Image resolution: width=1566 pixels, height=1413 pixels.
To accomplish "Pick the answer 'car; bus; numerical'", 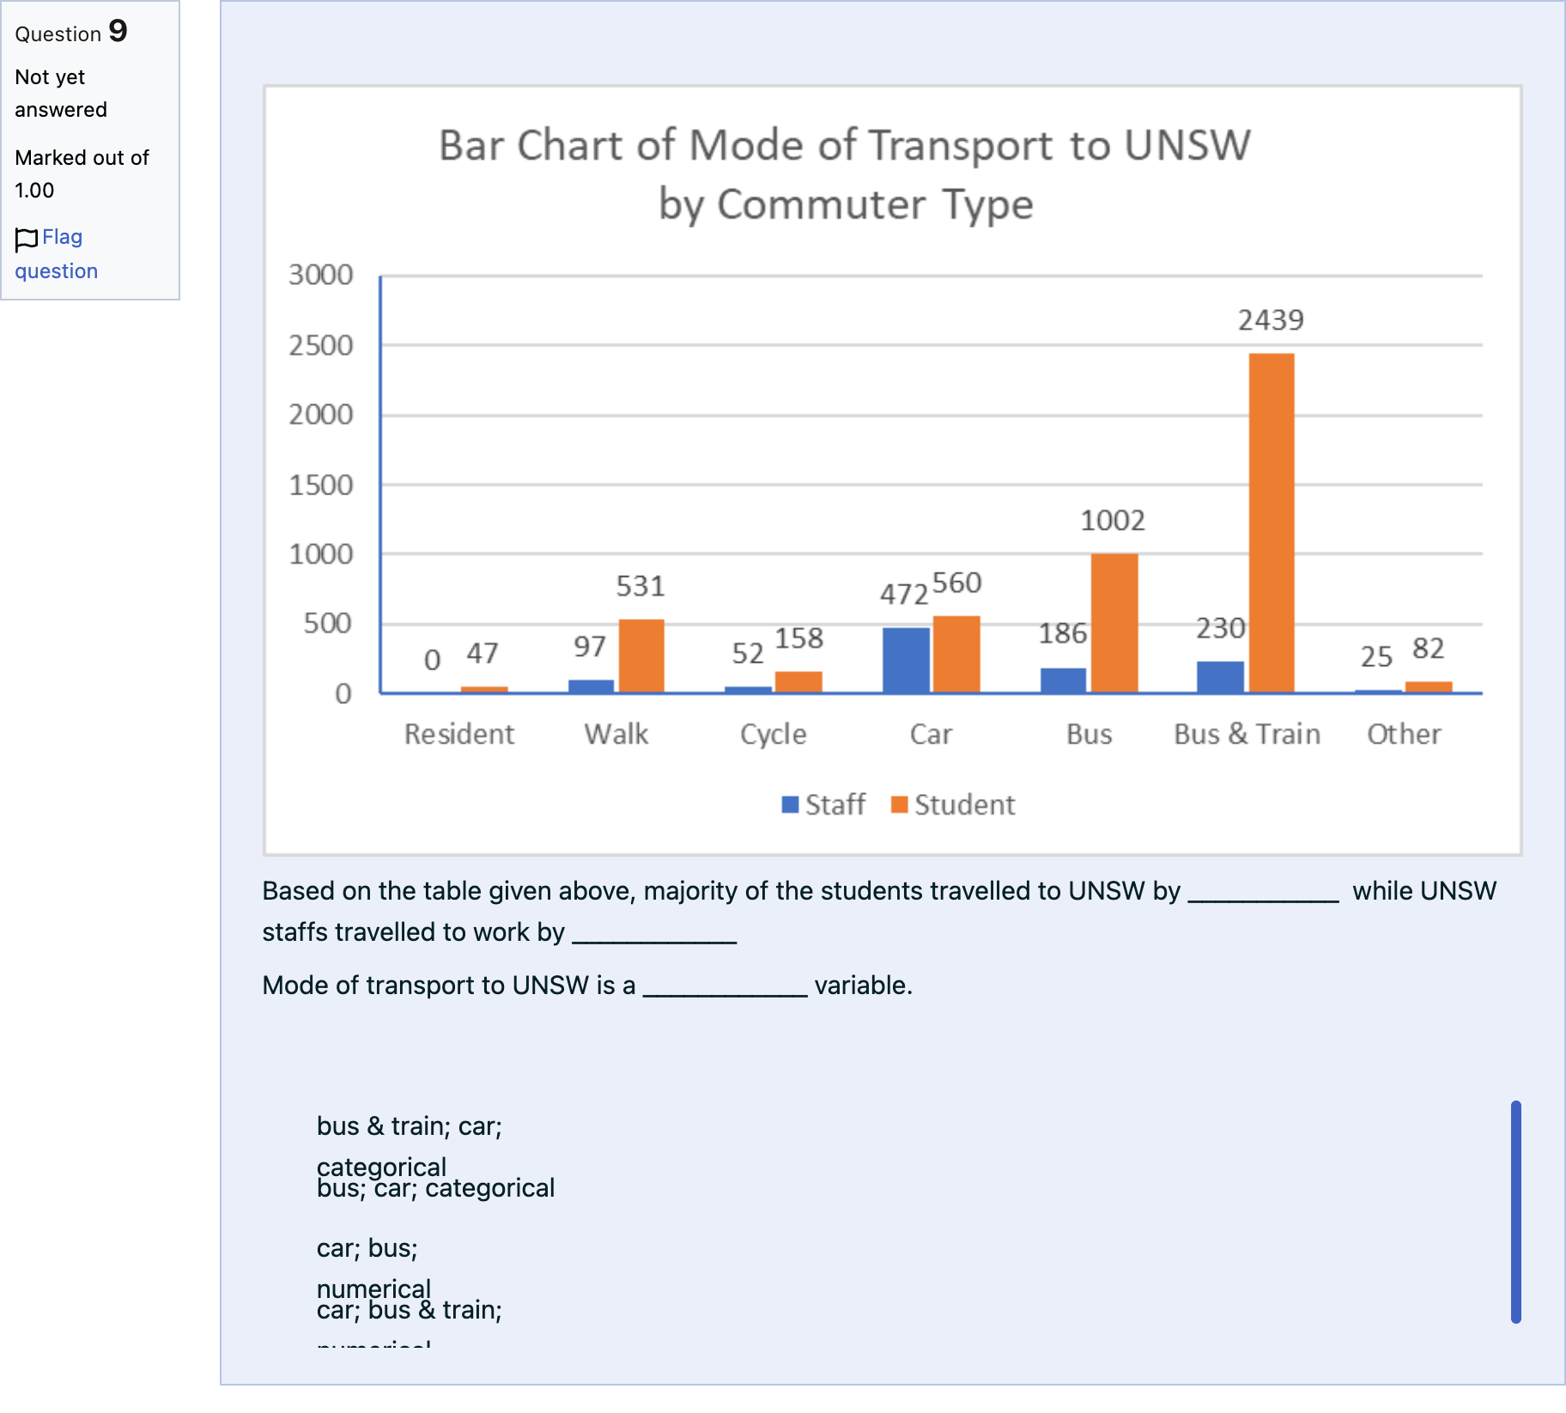I will point(373,1268).
